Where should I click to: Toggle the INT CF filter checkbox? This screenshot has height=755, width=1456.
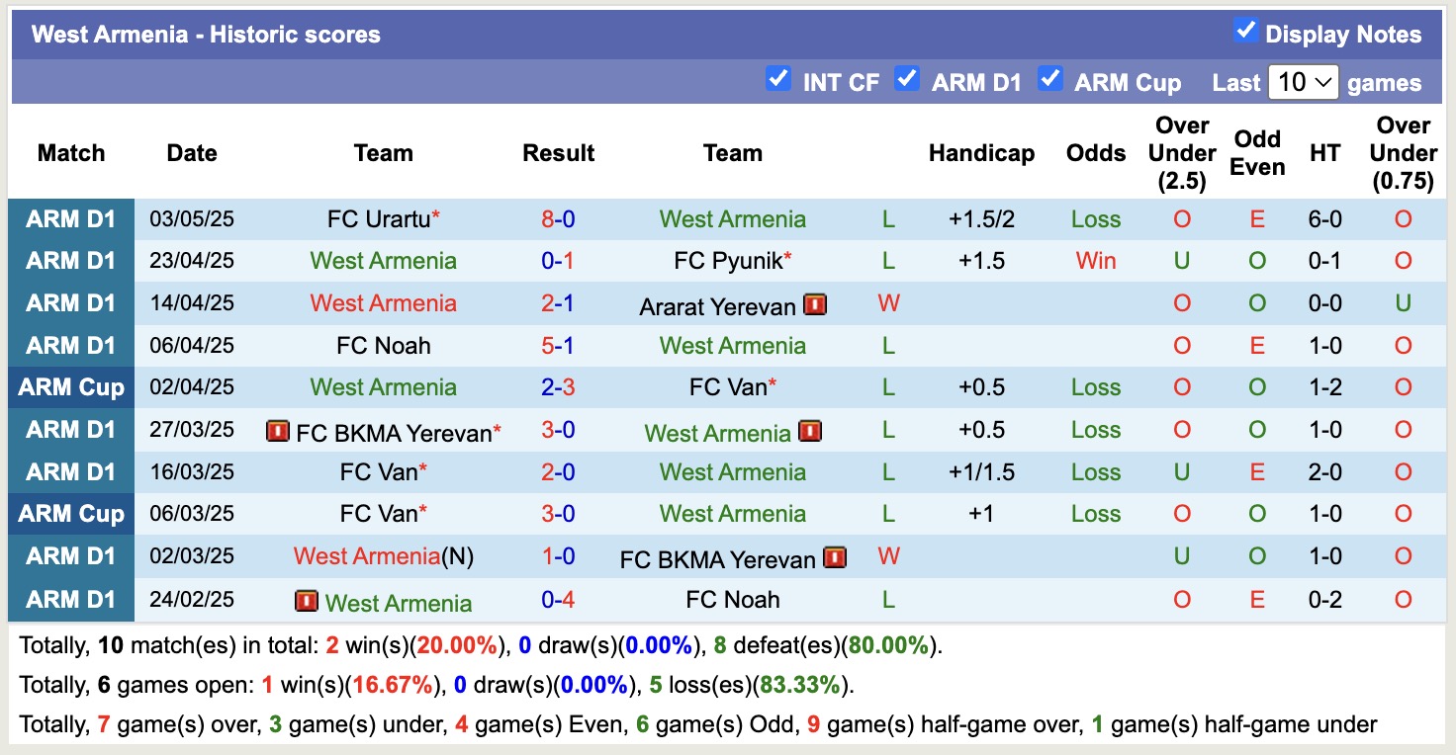(x=778, y=77)
